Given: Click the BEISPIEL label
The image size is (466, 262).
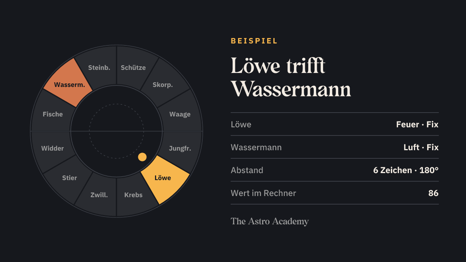Looking at the screenshot, I should point(254,41).
